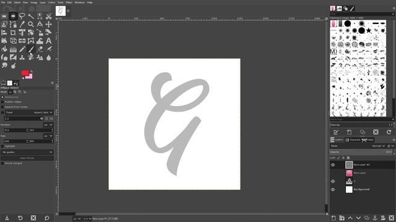Select the Paths tool

(x=13, y=25)
